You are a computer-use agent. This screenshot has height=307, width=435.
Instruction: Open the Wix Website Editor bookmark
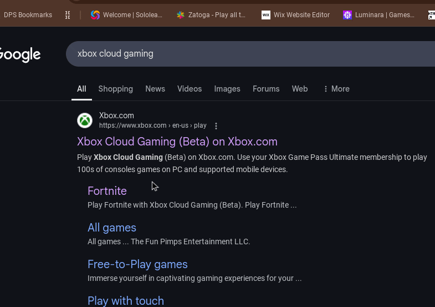coord(301,15)
